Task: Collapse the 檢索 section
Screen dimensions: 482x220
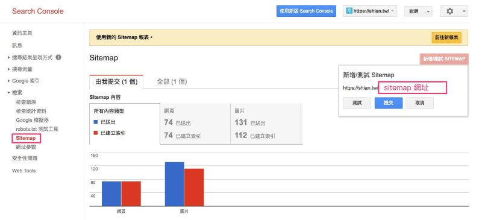Action: [14, 92]
